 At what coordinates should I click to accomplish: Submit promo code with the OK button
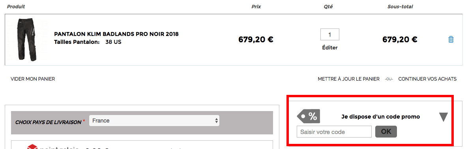(386, 132)
